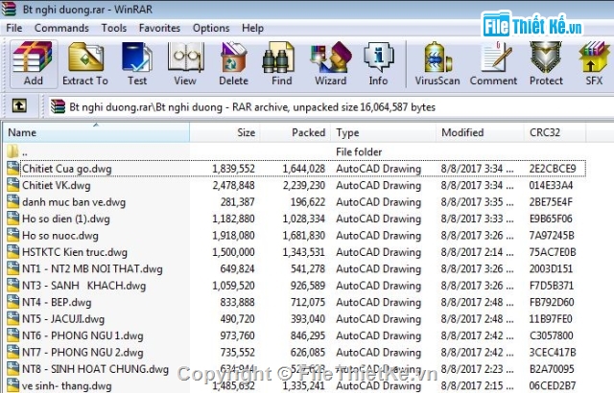Show archive Info
Screen dimensions: 614x393
[378, 63]
